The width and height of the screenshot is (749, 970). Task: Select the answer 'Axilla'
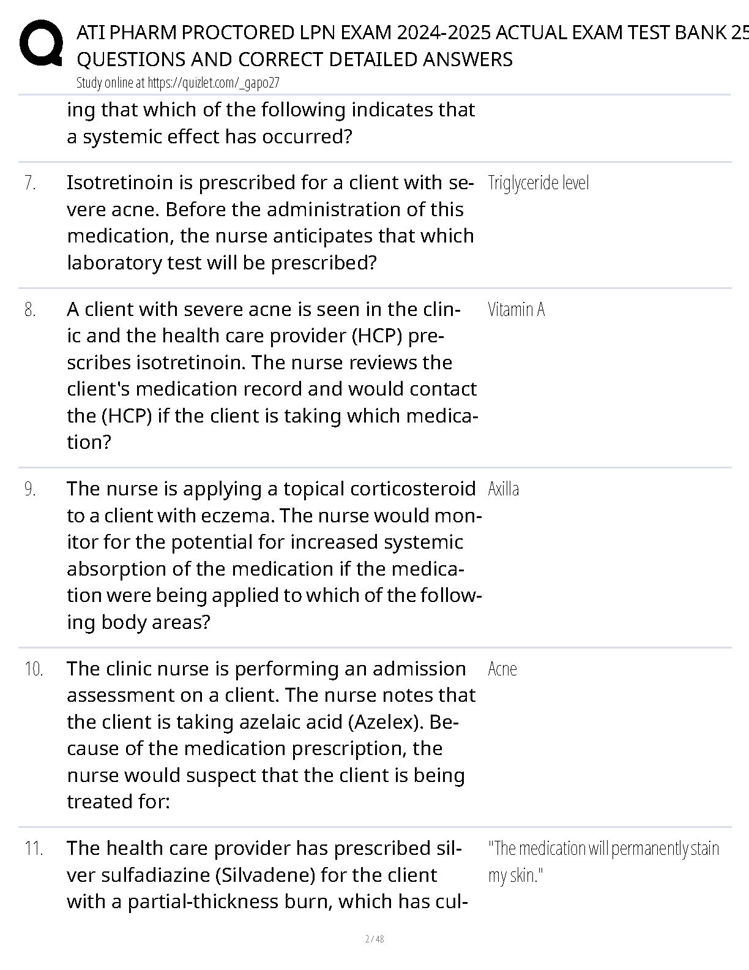tap(504, 489)
